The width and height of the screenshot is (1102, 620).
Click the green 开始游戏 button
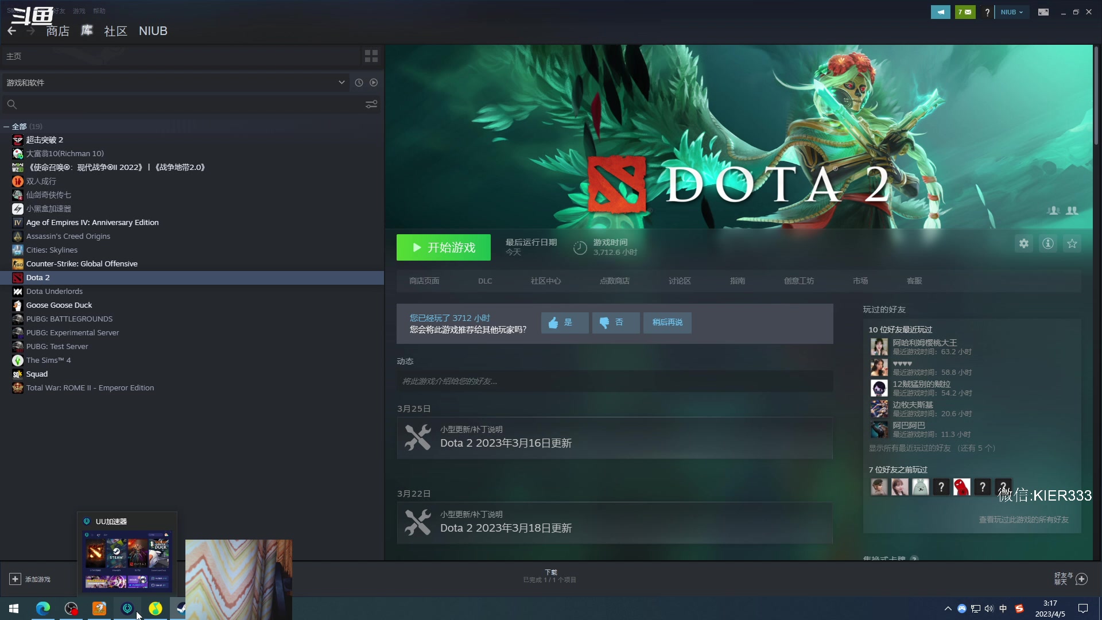[x=443, y=247]
